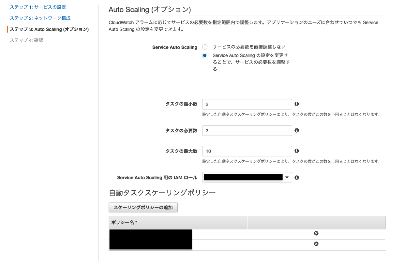Click the タスクの必要数 input showing 3

tap(247, 130)
